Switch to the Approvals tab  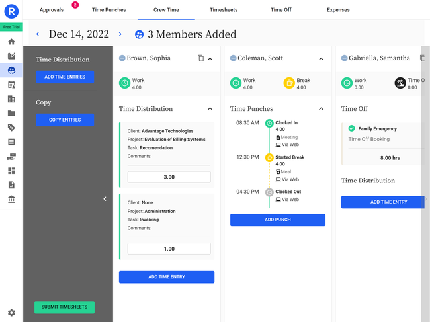pos(52,10)
